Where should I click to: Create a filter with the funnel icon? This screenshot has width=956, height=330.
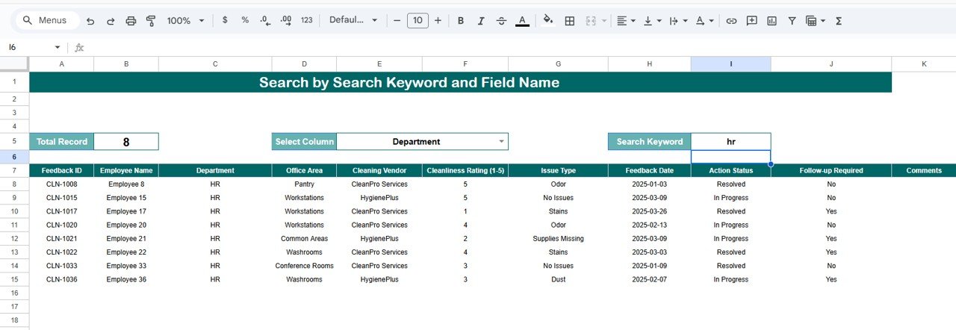(x=792, y=21)
